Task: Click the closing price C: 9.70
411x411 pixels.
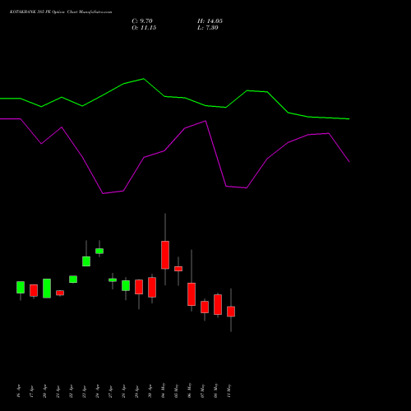Action: point(142,21)
